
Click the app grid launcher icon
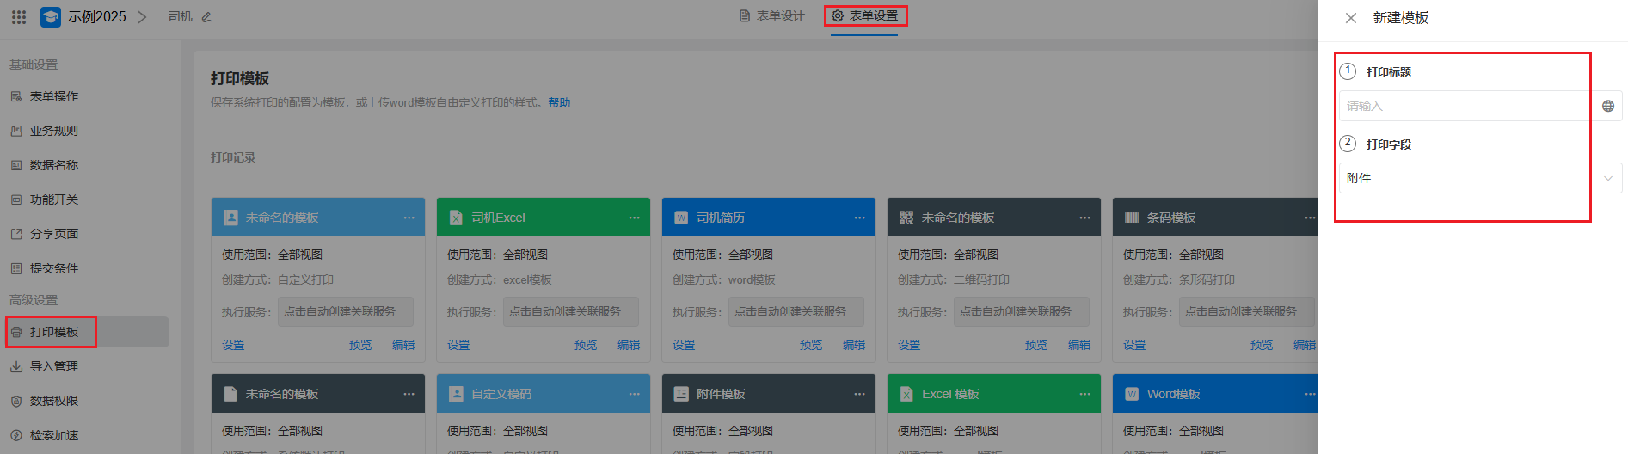pos(19,17)
